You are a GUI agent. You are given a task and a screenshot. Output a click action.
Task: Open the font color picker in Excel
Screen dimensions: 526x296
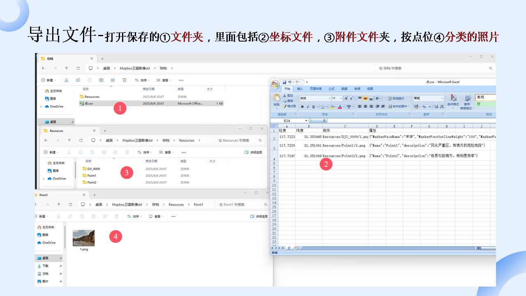coord(340,106)
